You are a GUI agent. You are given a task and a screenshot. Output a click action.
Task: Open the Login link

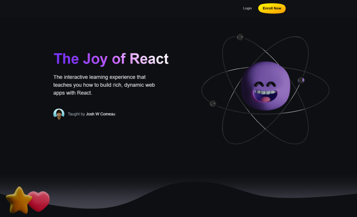point(247,8)
